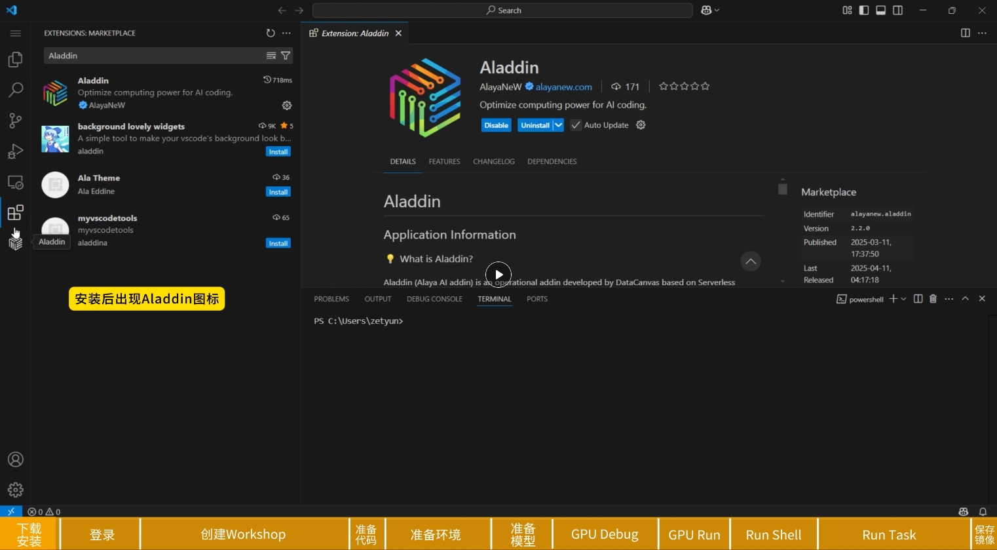The height and width of the screenshot is (550, 997).
Task: Toggle the secondary side bar visibility
Action: [898, 10]
